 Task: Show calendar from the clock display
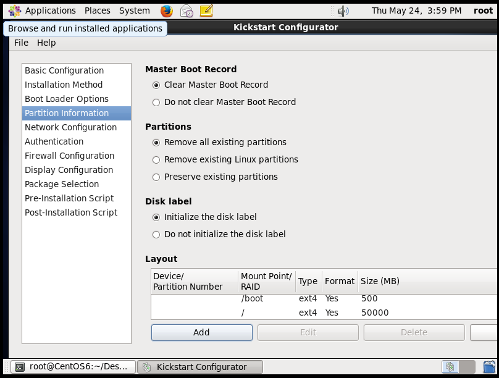pyautogui.click(x=416, y=11)
